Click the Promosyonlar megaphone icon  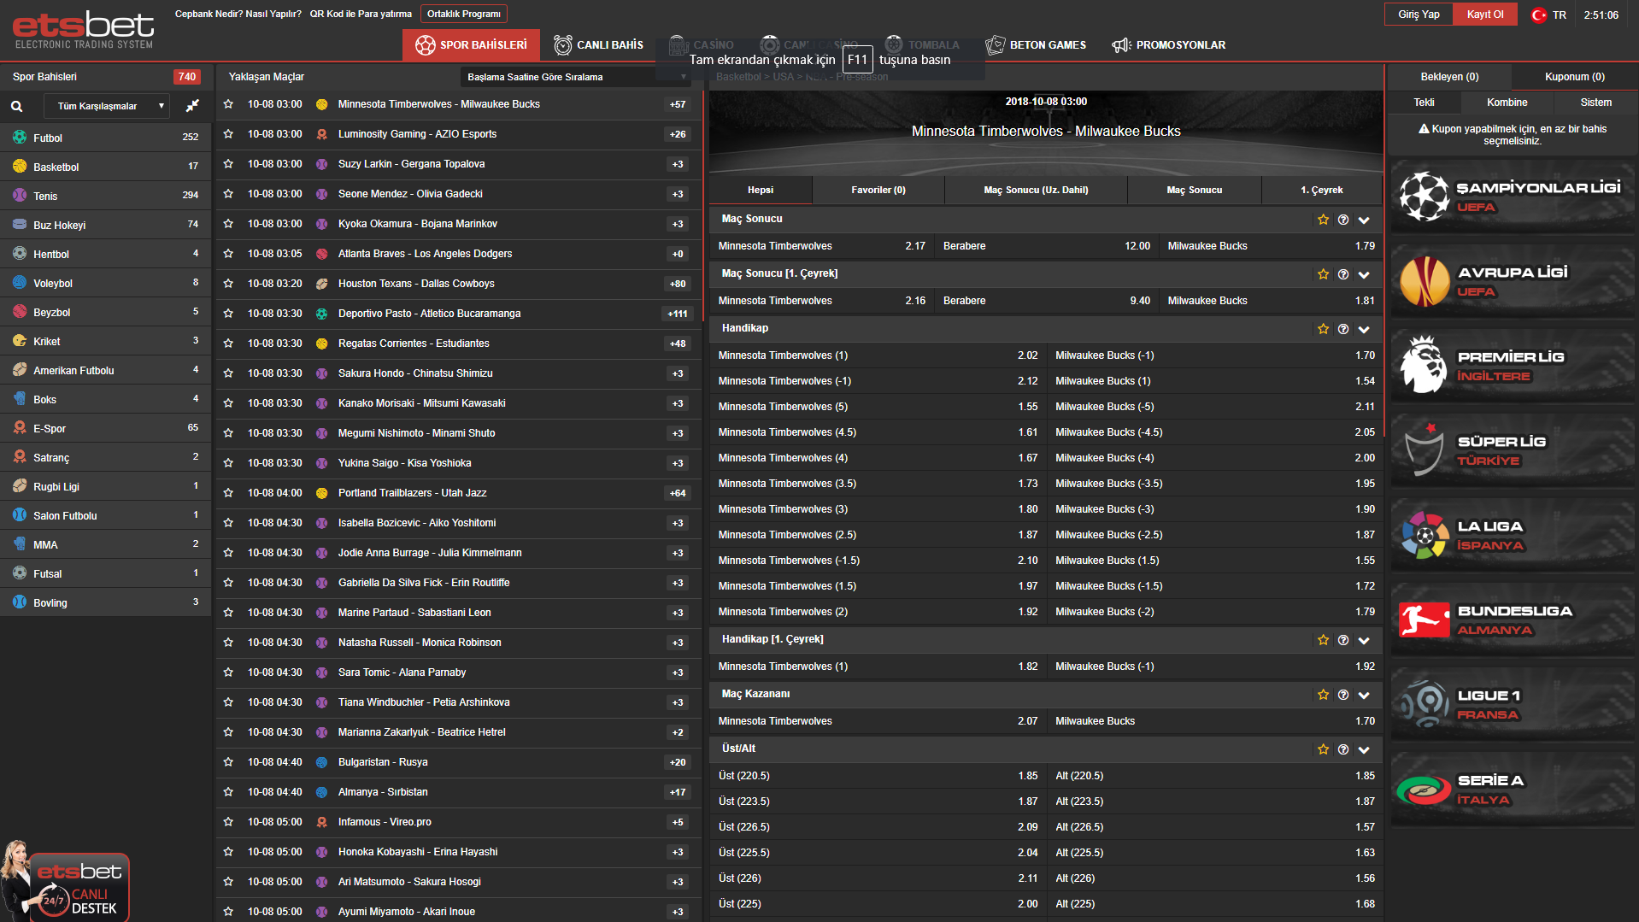(x=1120, y=45)
